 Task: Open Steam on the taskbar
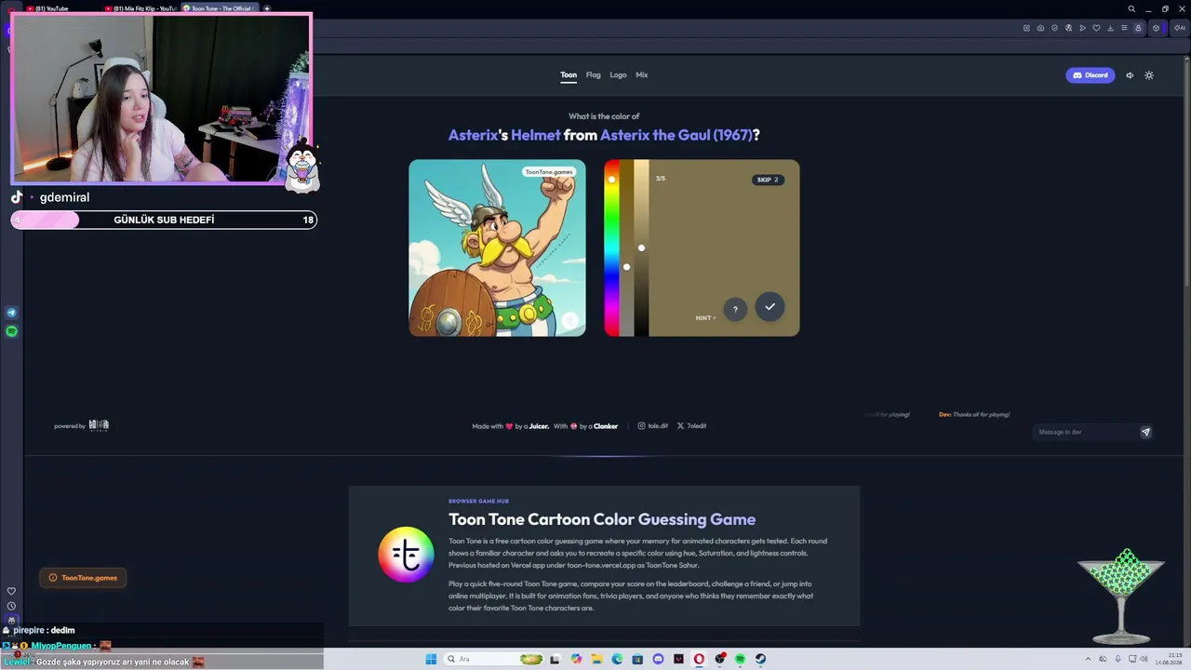[x=760, y=659]
